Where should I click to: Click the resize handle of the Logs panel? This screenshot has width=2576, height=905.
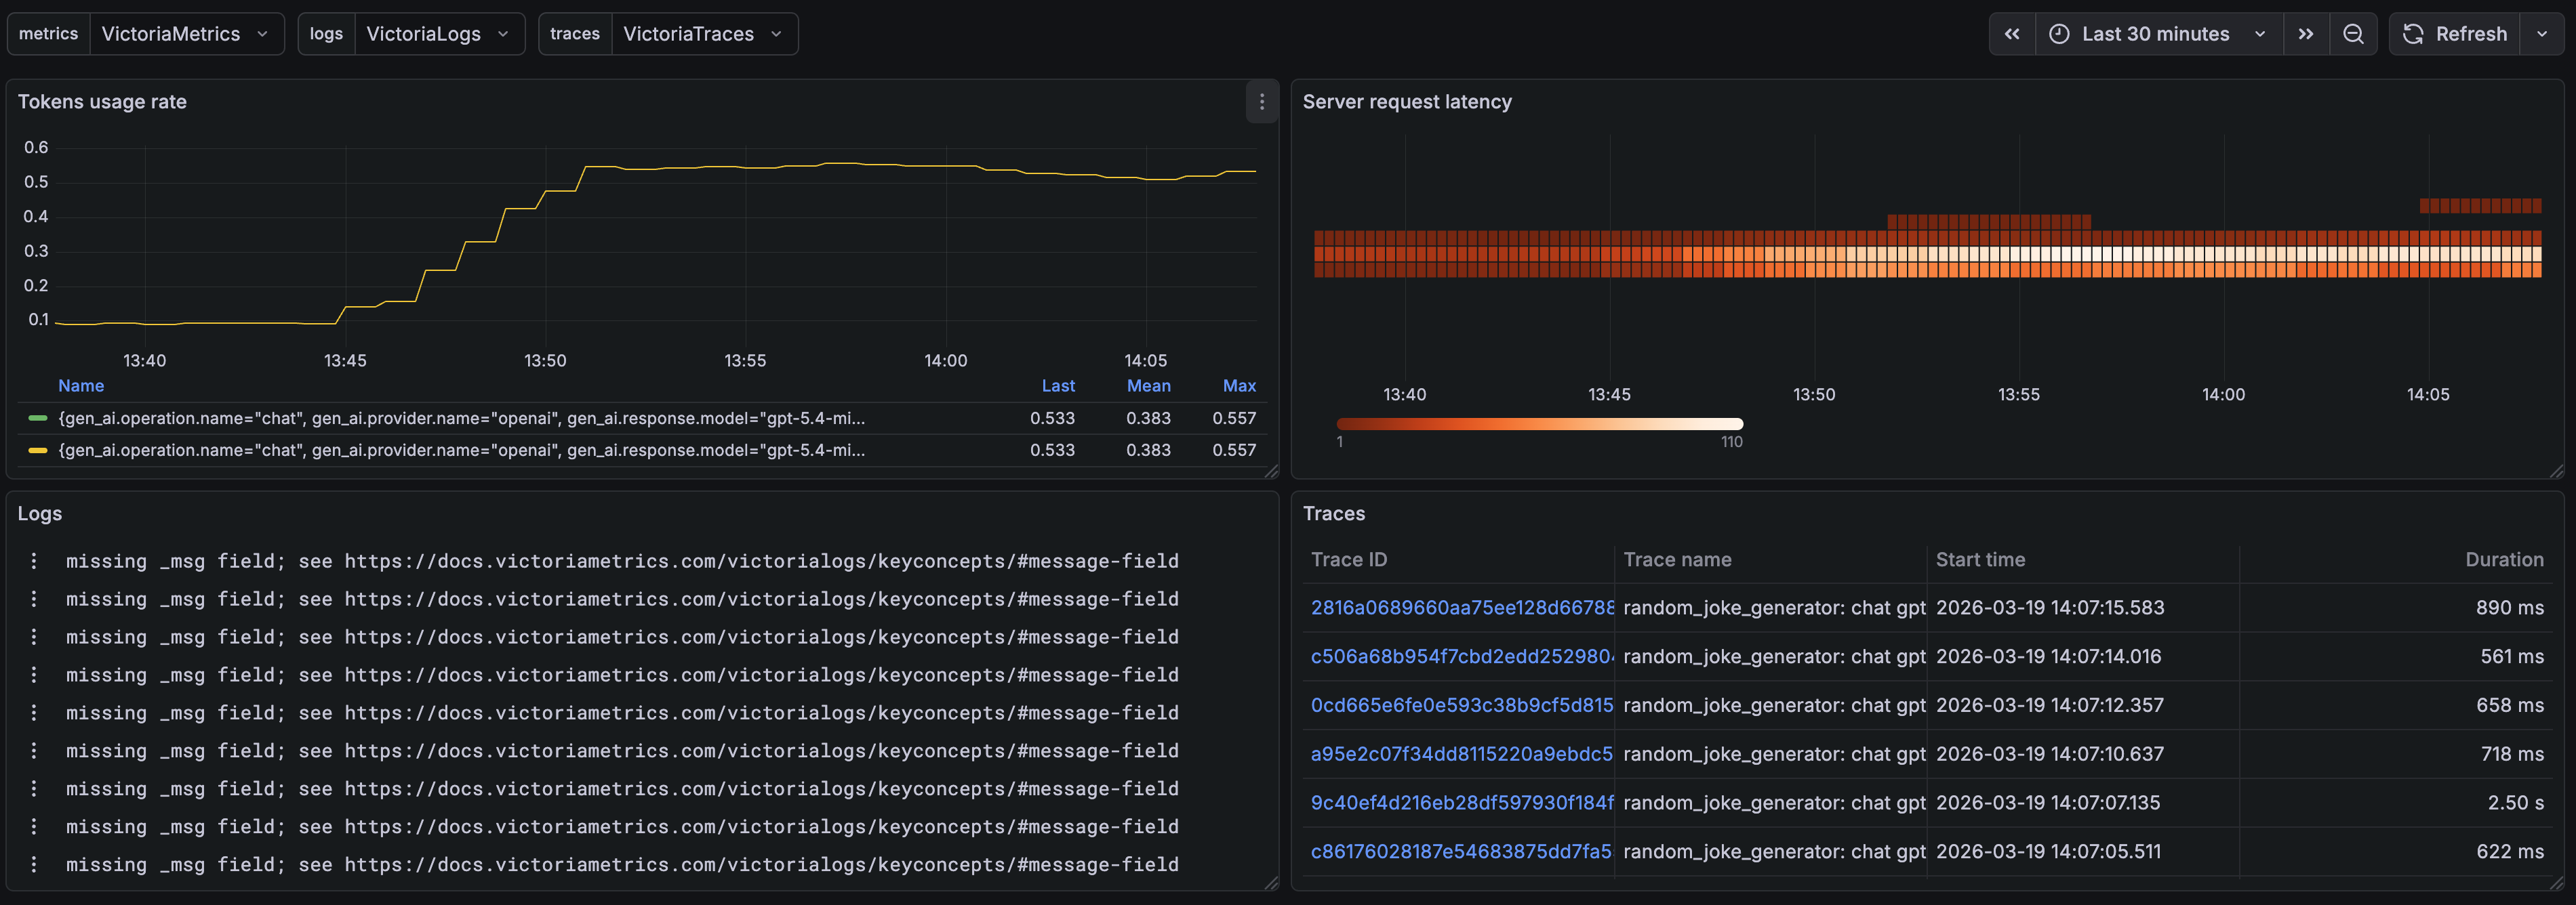[x=1271, y=883]
